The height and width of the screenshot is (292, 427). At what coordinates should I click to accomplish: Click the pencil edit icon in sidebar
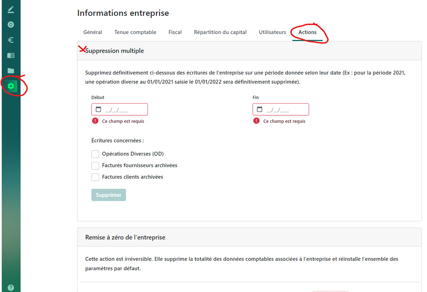coord(11,9)
